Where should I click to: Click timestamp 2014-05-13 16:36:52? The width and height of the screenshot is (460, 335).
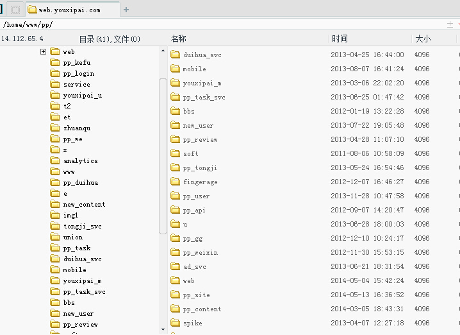(x=367, y=295)
